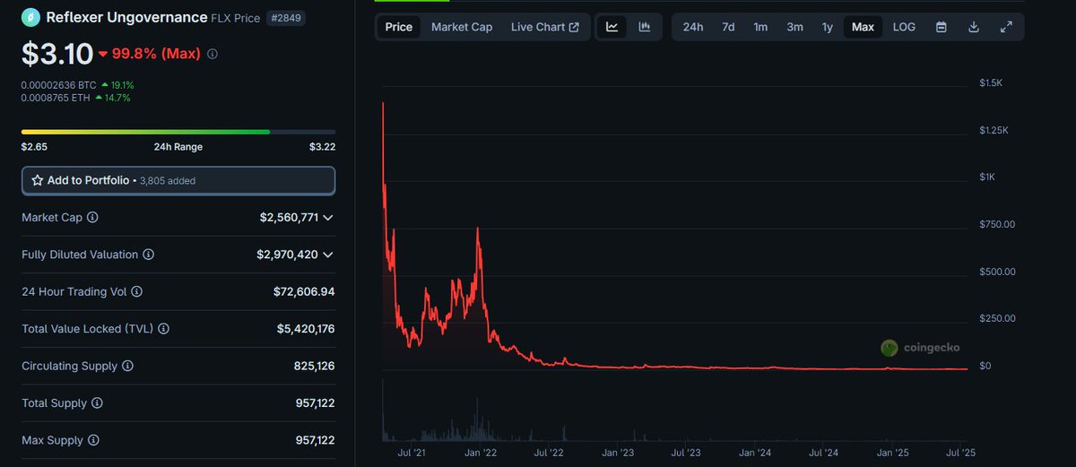
Task: Open the Fully Diluted Valuation info icon
Action: 149,255
